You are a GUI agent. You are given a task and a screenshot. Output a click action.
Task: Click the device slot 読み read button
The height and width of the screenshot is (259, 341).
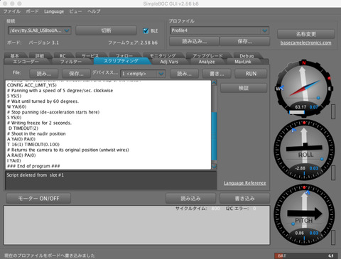(185, 74)
